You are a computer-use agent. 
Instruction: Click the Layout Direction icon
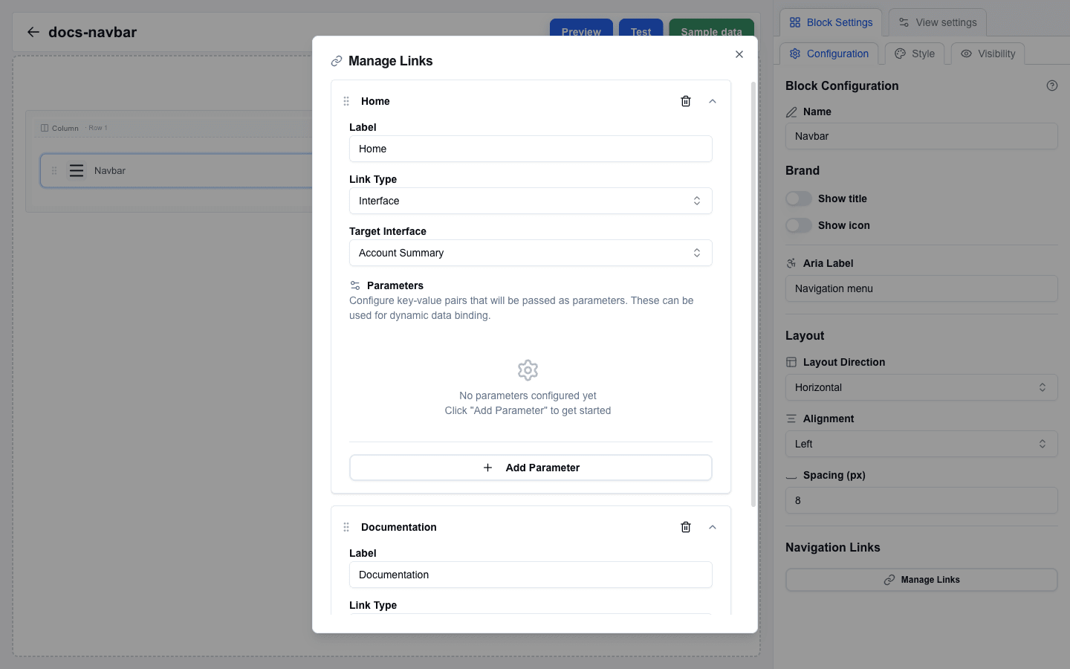791,362
